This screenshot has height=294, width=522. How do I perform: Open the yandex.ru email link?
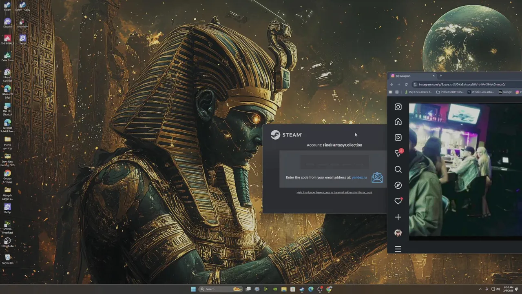pos(359,177)
